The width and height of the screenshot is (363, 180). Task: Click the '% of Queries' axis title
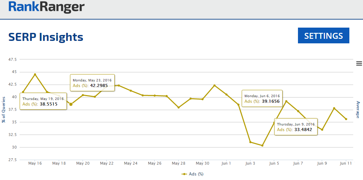(x=3, y=109)
